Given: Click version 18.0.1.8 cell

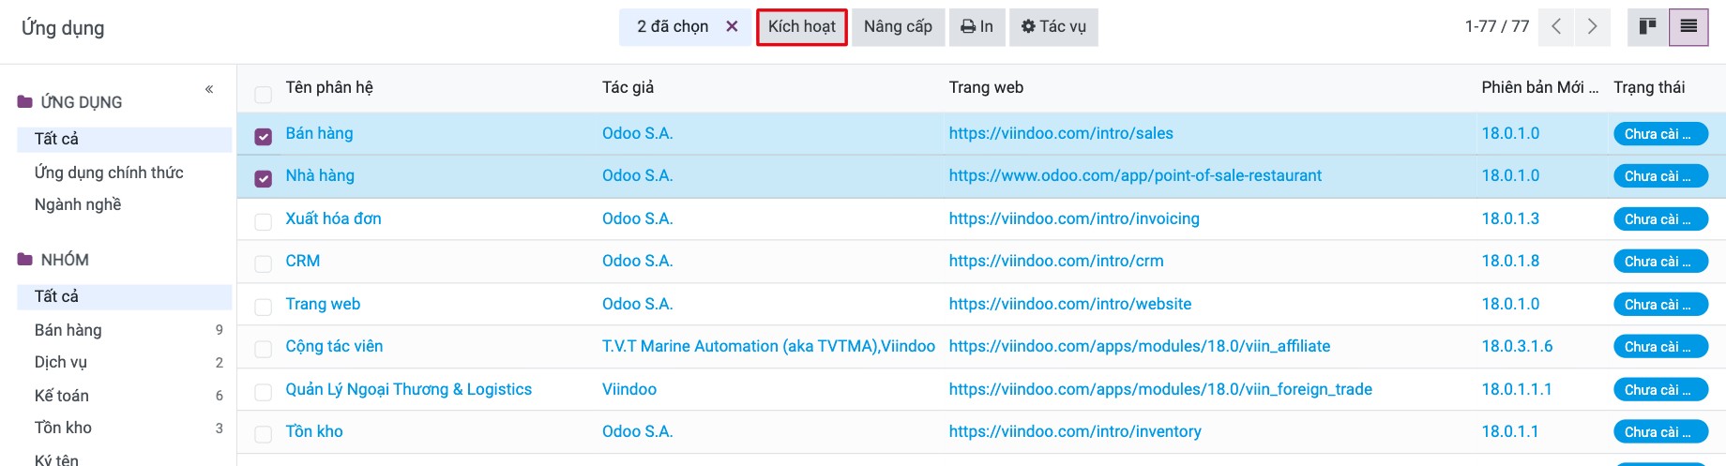Looking at the screenshot, I should pos(1510,261).
